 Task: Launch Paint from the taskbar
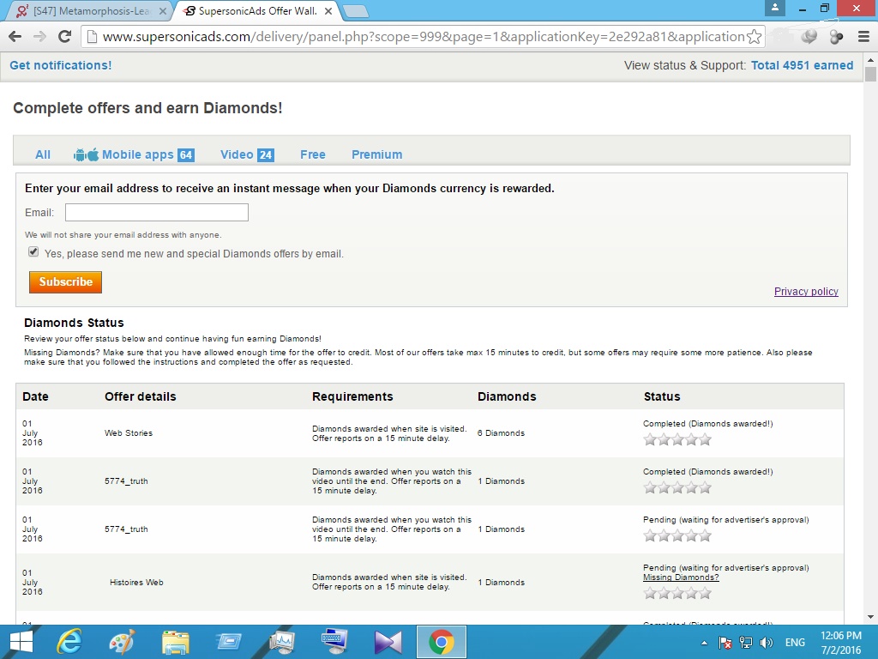122,641
